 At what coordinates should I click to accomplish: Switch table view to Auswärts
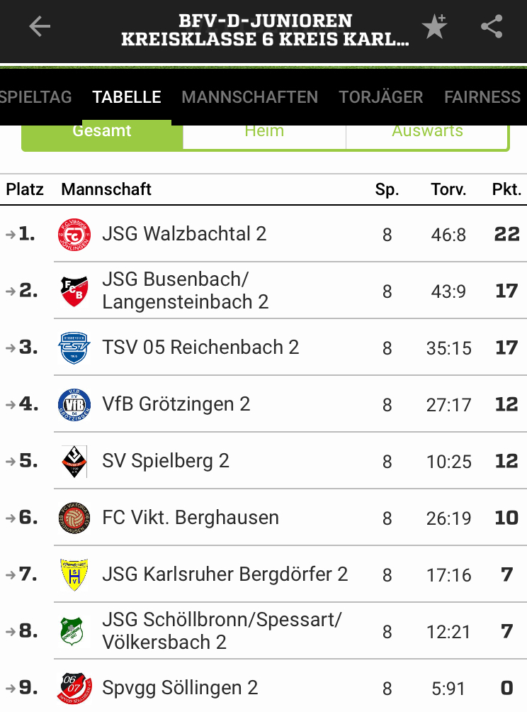point(427,136)
